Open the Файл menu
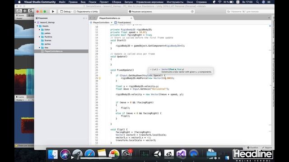 (62, 2)
